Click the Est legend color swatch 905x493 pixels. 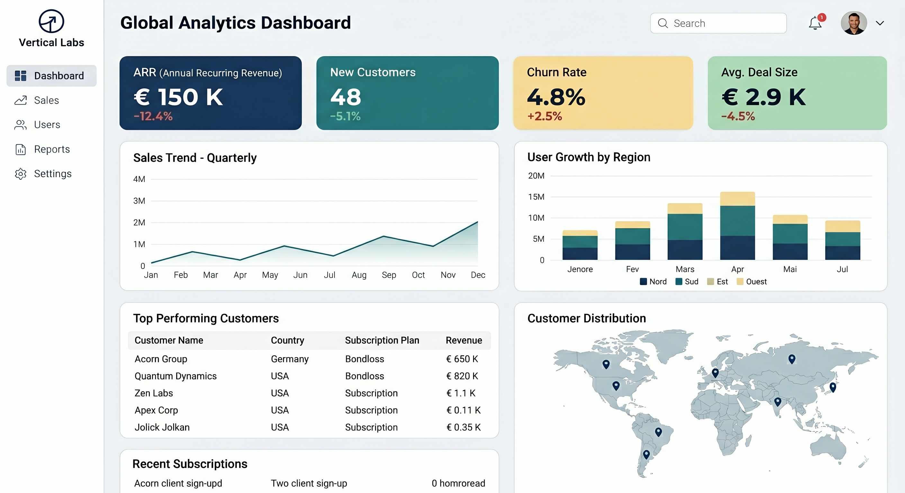710,281
